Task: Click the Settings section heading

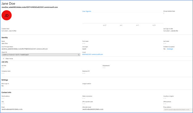Action: point(5,80)
